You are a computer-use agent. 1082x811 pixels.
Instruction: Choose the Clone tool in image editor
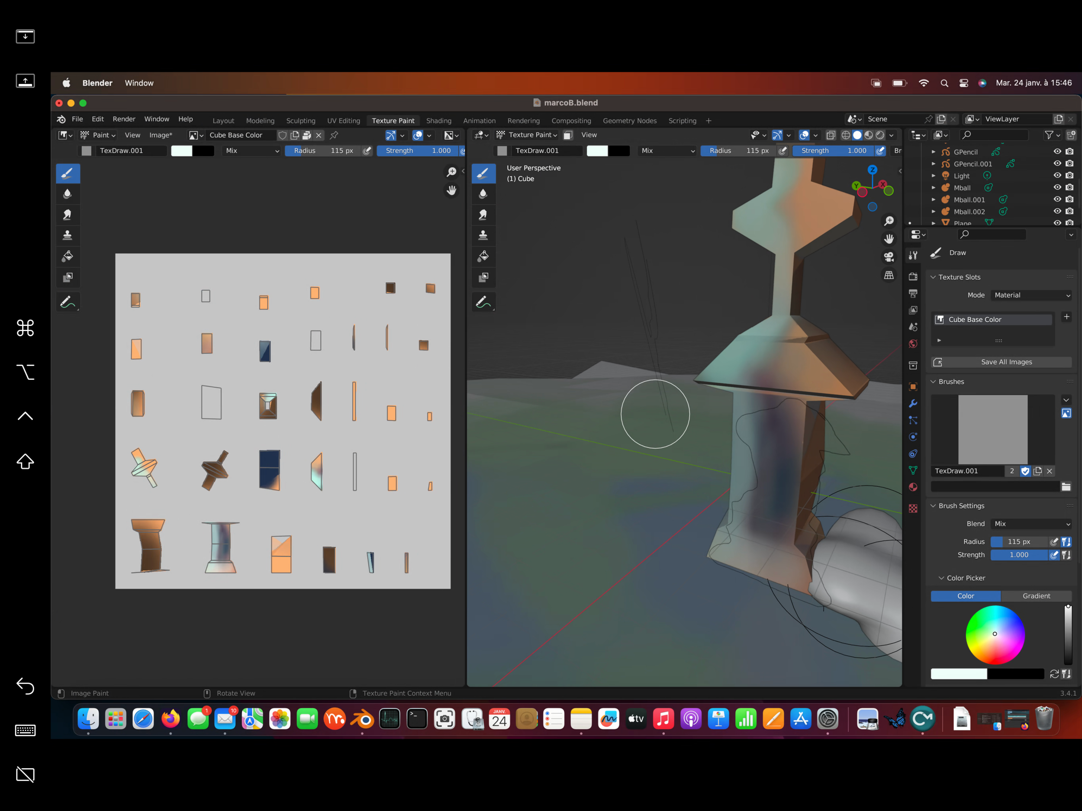pyautogui.click(x=68, y=235)
